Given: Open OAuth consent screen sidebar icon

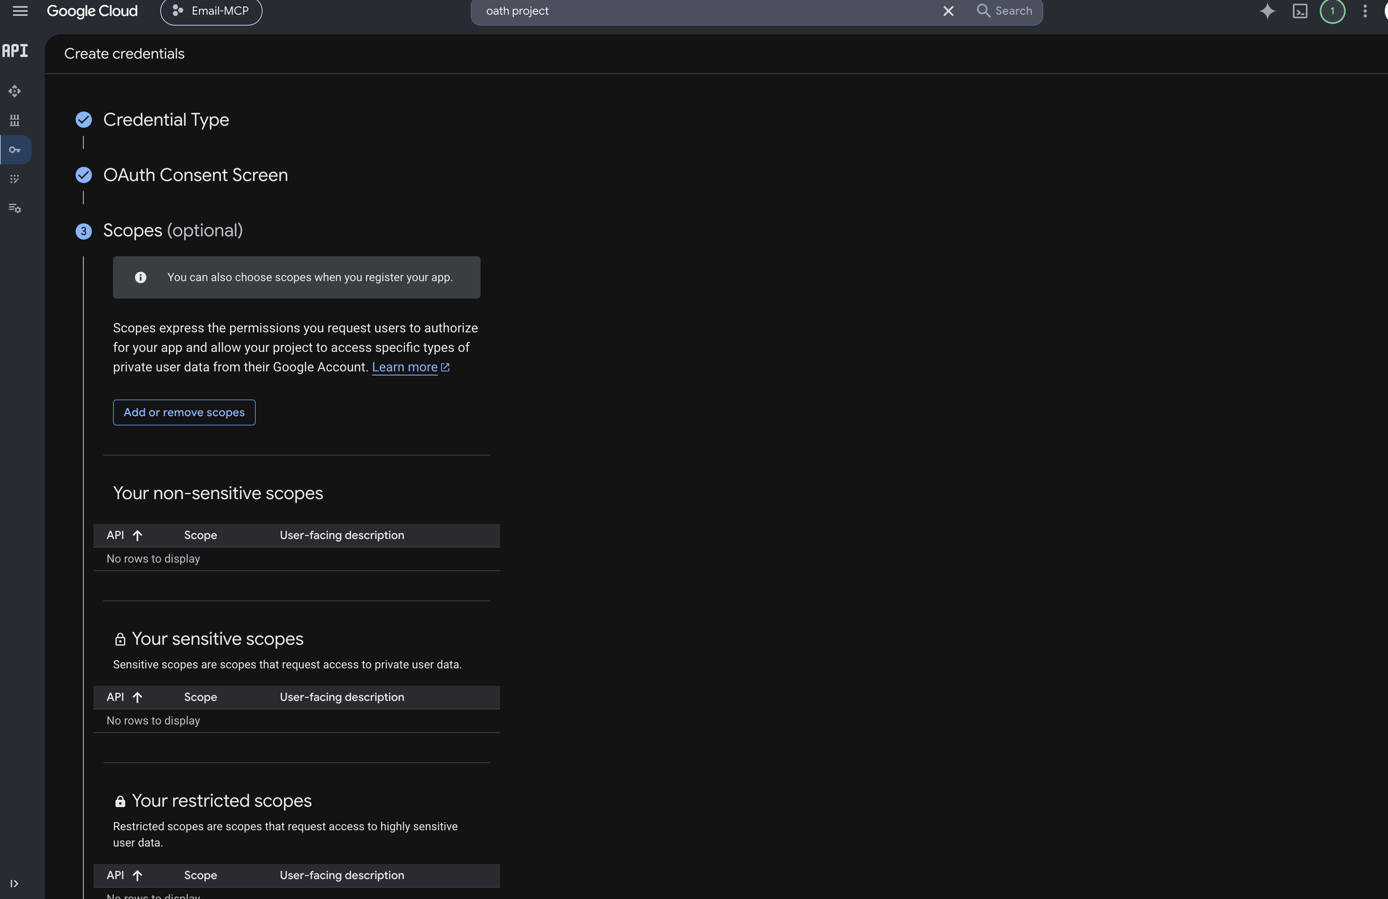Looking at the screenshot, I should click(15, 179).
